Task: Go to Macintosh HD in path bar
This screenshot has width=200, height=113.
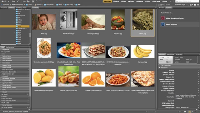Action: 17,5
